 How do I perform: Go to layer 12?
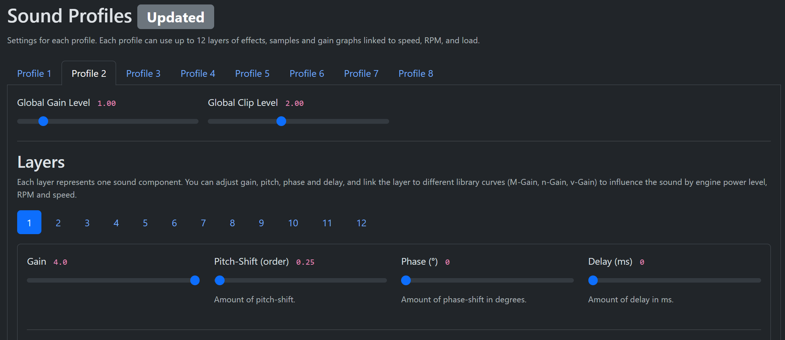[x=361, y=223]
